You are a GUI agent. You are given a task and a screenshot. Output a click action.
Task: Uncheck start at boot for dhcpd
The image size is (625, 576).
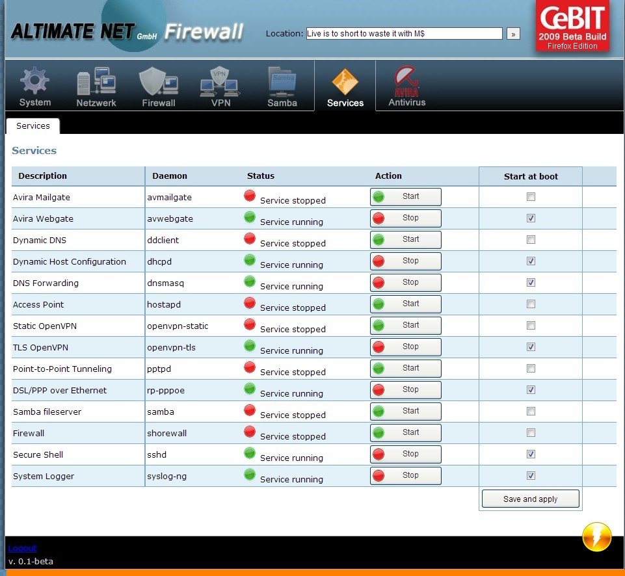[x=531, y=261]
